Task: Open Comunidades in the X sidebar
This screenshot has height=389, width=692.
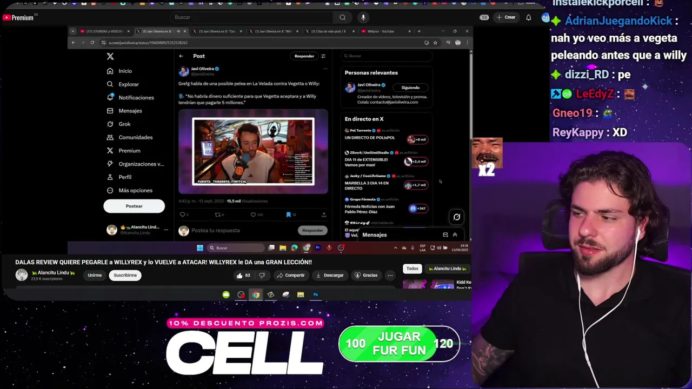Action: click(130, 137)
